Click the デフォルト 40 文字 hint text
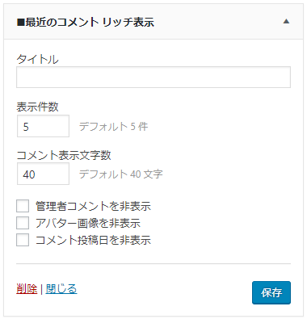307x319 pixels. [x=121, y=174]
